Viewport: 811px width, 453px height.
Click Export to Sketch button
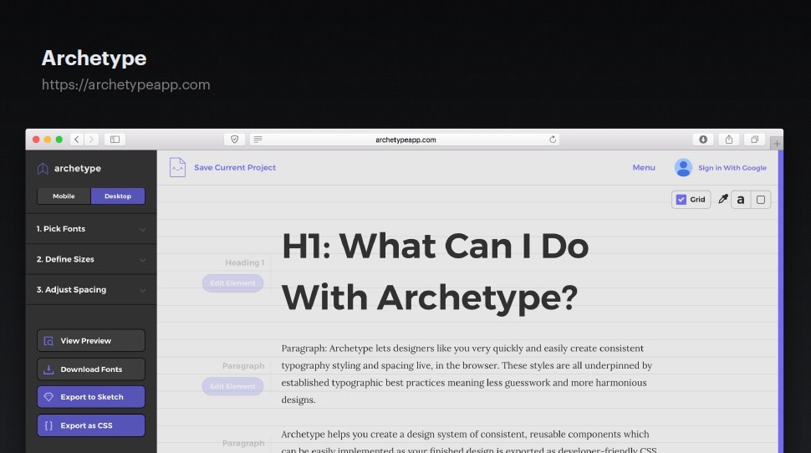pos(91,397)
